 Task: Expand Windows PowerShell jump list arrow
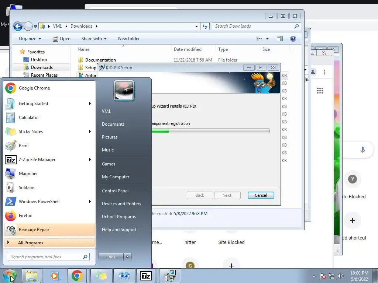(x=90, y=202)
